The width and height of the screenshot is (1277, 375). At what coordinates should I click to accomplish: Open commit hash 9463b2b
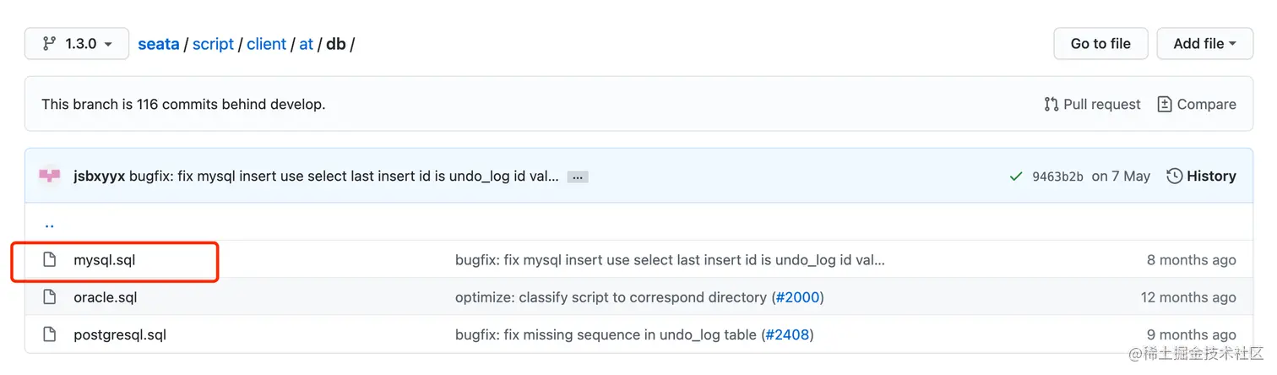click(1057, 177)
